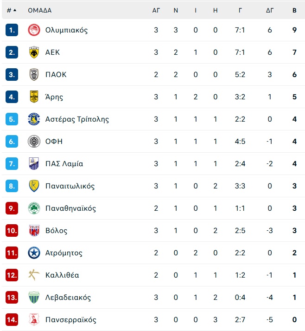Click the Καλλιθέα team logo
This screenshot has height=331, width=305.
coord(34,275)
